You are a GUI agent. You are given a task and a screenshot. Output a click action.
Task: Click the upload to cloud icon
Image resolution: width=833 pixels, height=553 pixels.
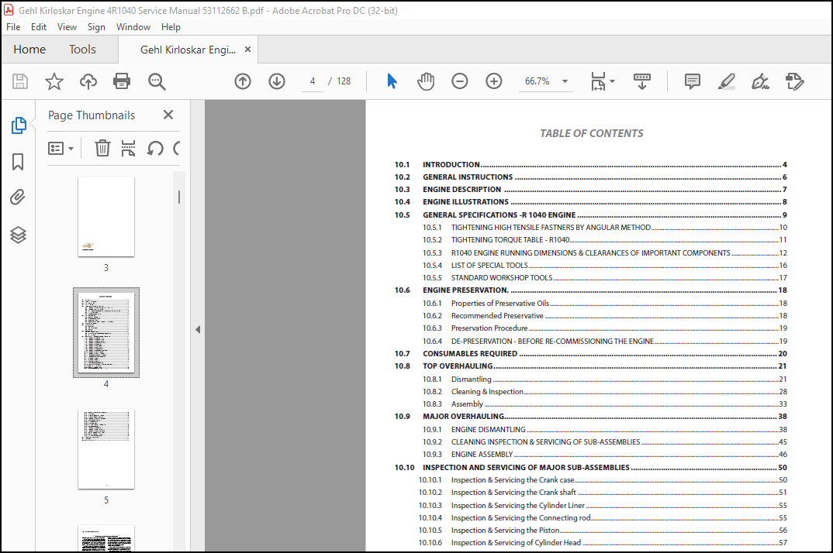[x=88, y=81]
